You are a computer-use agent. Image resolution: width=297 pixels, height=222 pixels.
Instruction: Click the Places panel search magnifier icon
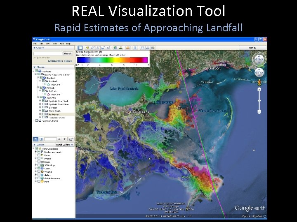(x=35, y=139)
